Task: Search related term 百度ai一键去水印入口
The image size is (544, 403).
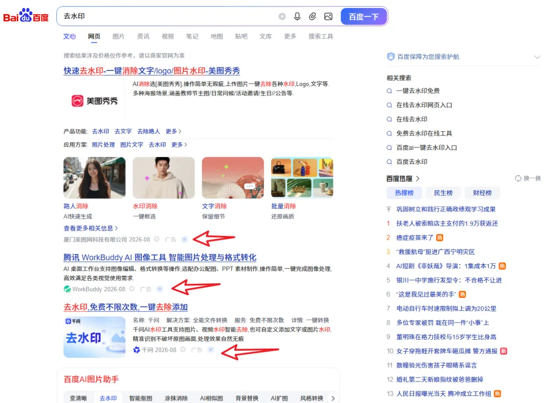Action: (427, 147)
